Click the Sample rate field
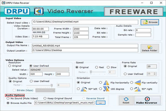This screenshot has height=111, width=166. pyautogui.click(x=143, y=35)
